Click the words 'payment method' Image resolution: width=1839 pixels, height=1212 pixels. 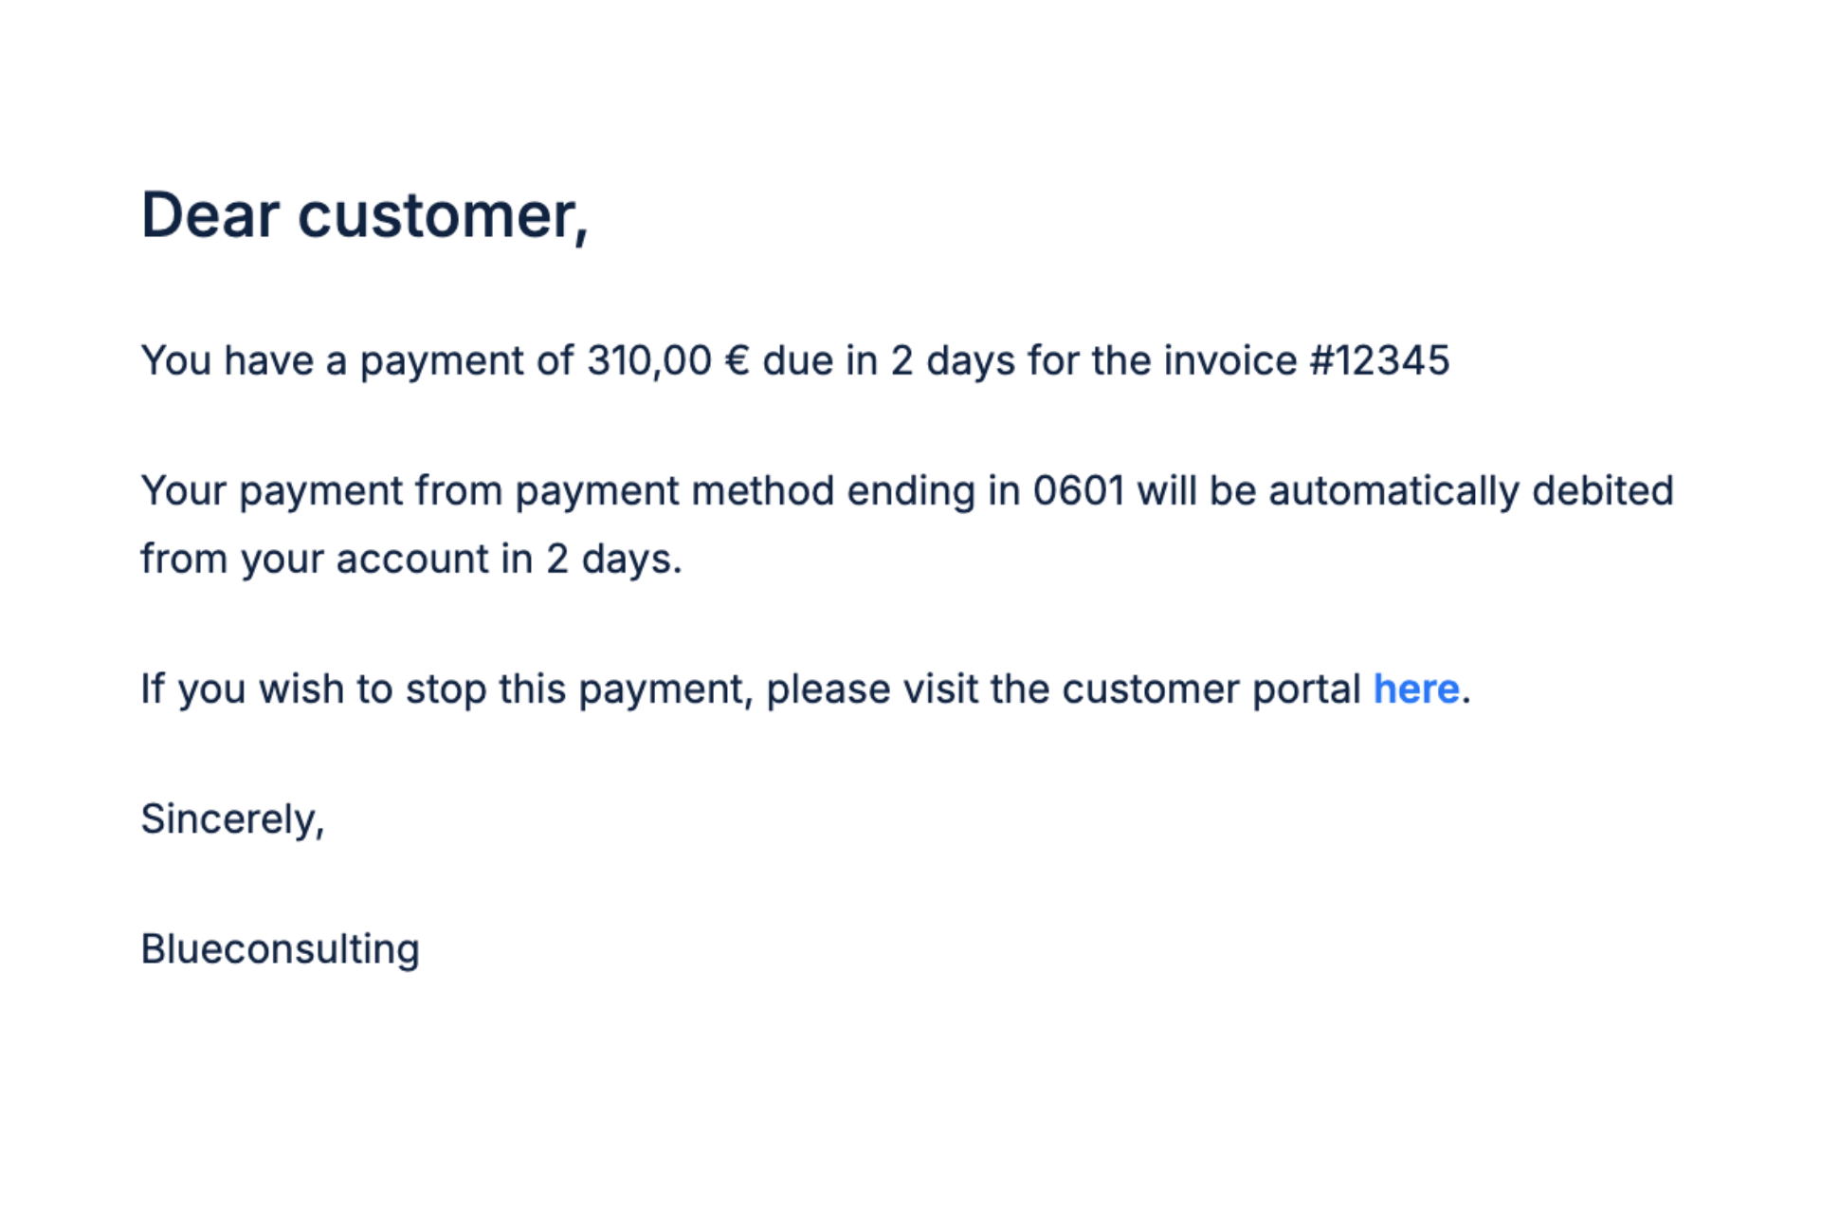coord(675,491)
